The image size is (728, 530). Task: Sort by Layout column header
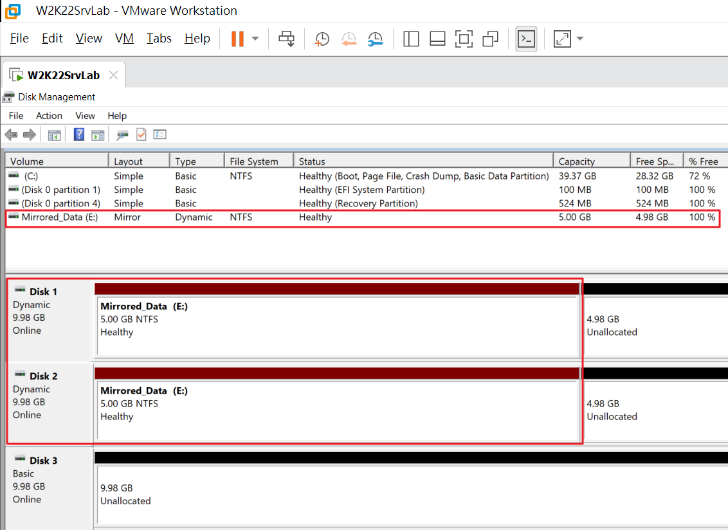(140, 161)
